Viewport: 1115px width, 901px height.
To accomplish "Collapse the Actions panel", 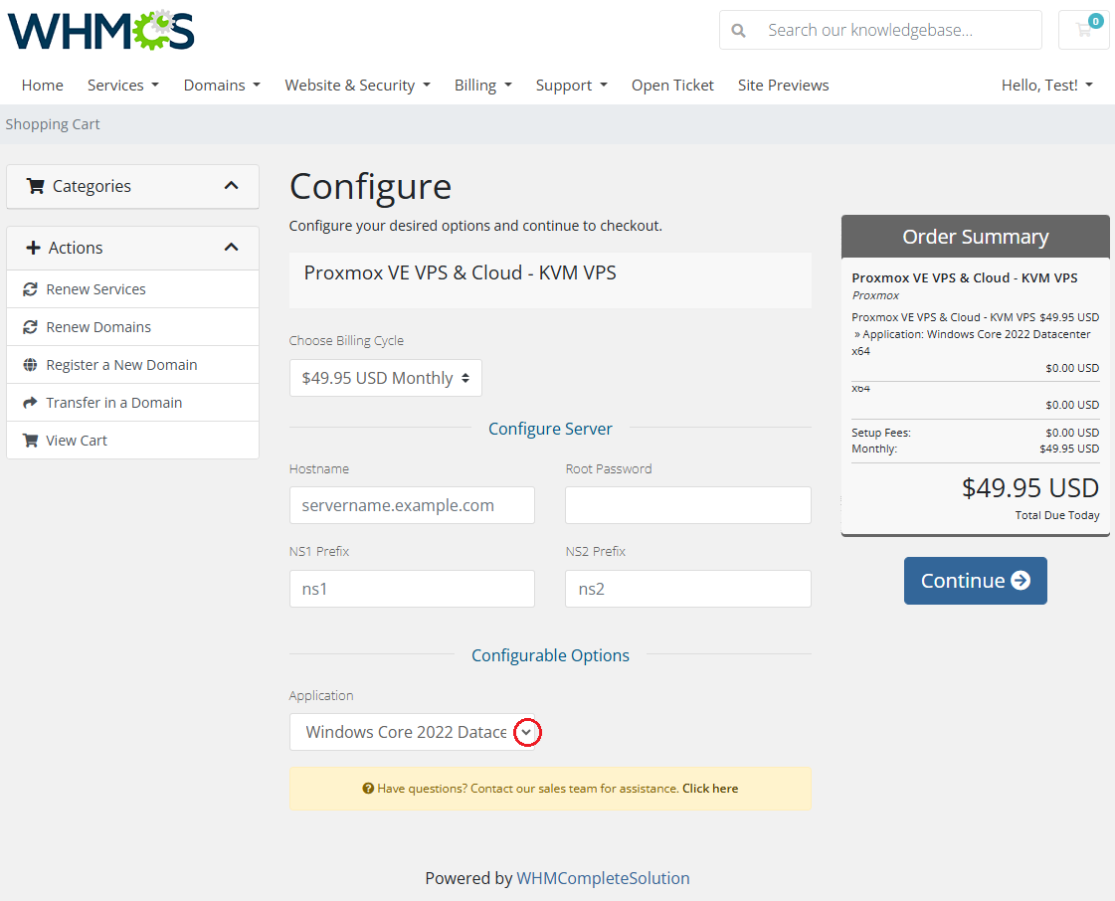I will click(x=231, y=248).
